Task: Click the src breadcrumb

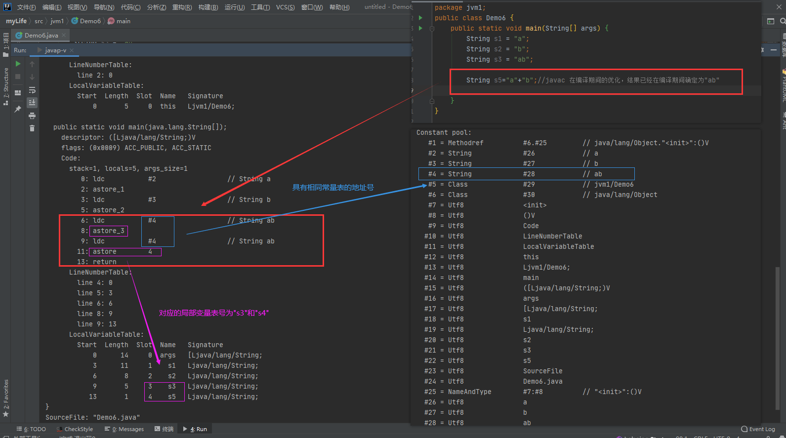Action: coord(39,21)
